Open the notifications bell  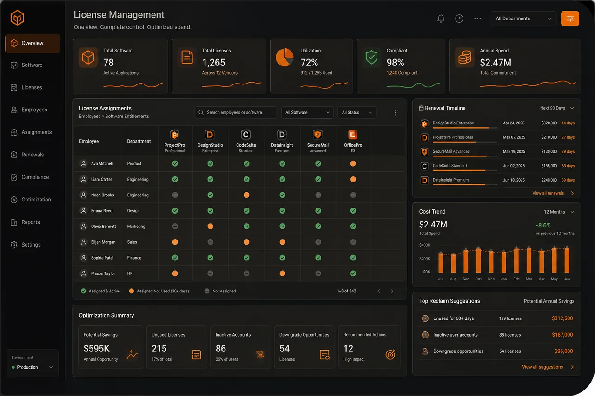point(441,19)
